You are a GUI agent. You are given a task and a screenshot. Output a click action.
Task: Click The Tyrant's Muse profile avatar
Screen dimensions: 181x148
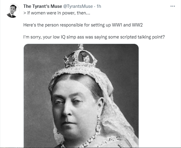12,11
